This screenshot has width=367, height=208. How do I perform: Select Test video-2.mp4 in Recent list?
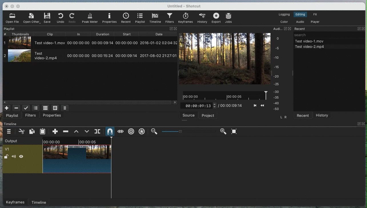(309, 47)
